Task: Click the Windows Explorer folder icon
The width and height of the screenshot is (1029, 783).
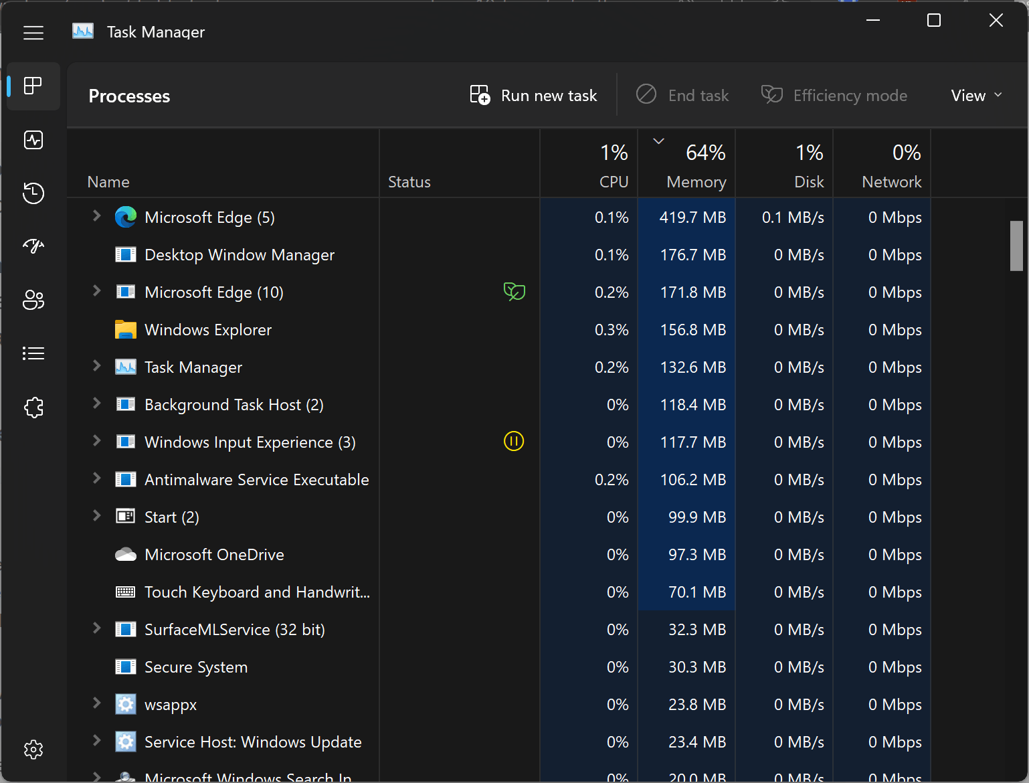Action: pos(126,330)
